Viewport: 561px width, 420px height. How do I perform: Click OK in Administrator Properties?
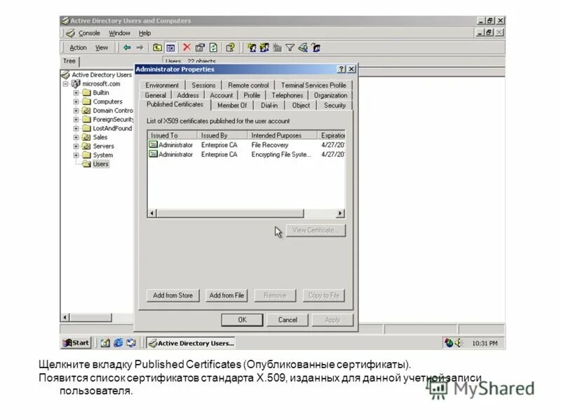coord(242,320)
